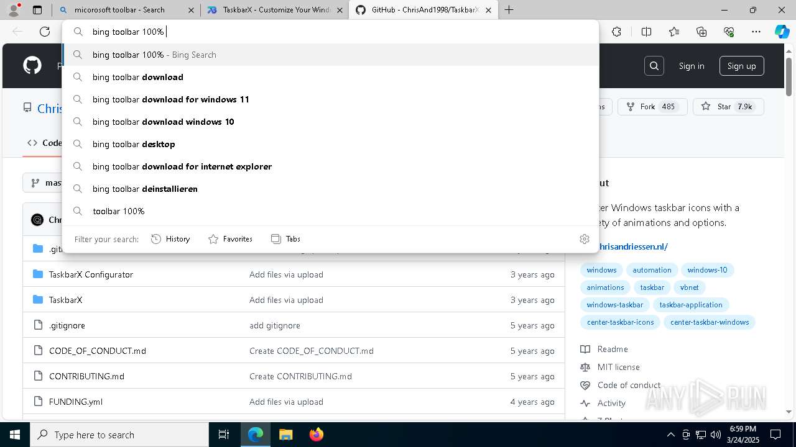Open Code of conduct sidebar link

(x=629, y=385)
